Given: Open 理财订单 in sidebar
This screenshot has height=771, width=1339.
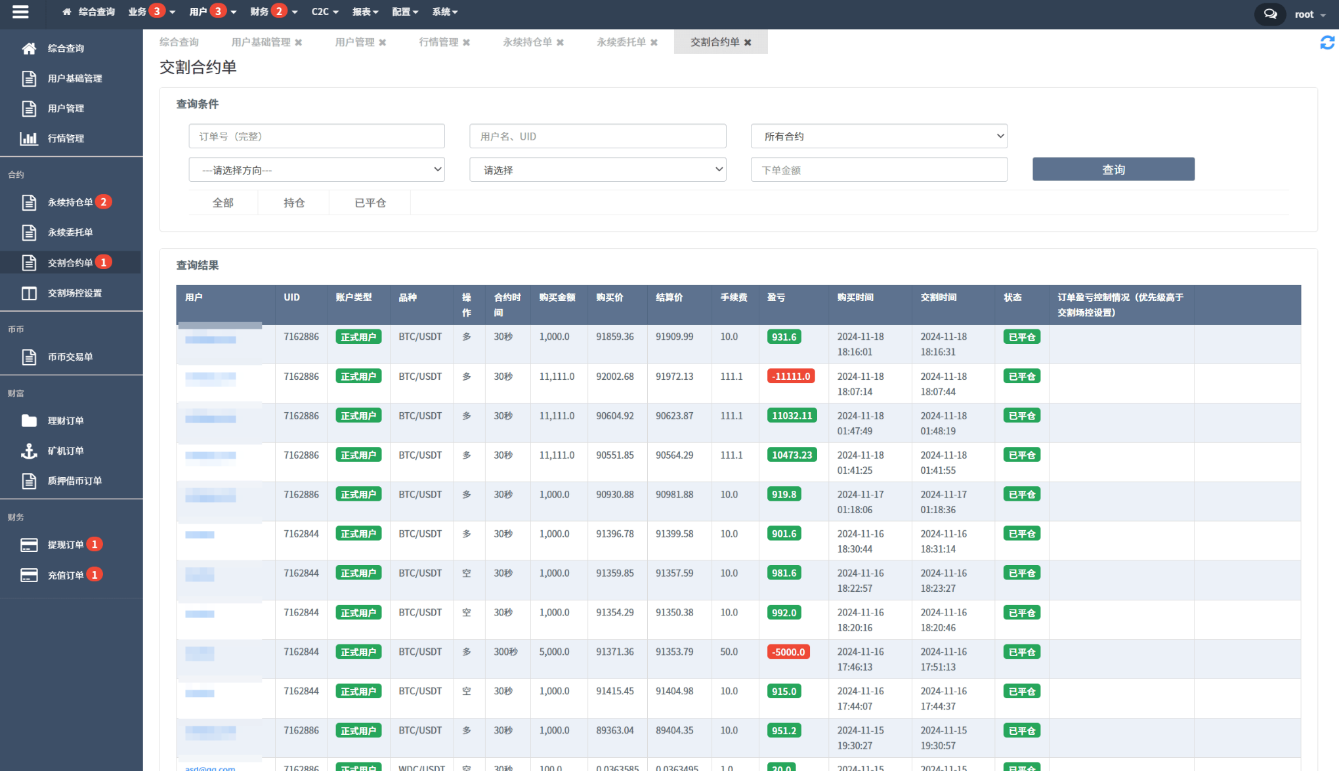Looking at the screenshot, I should click(66, 421).
